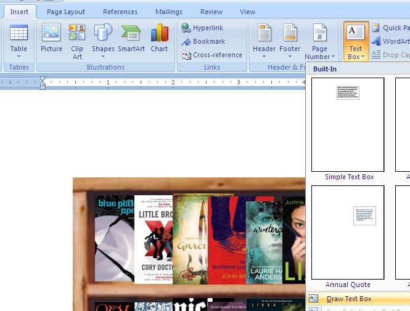Click the Page Number icon
Screen dimensions: 410x311
(x=320, y=33)
